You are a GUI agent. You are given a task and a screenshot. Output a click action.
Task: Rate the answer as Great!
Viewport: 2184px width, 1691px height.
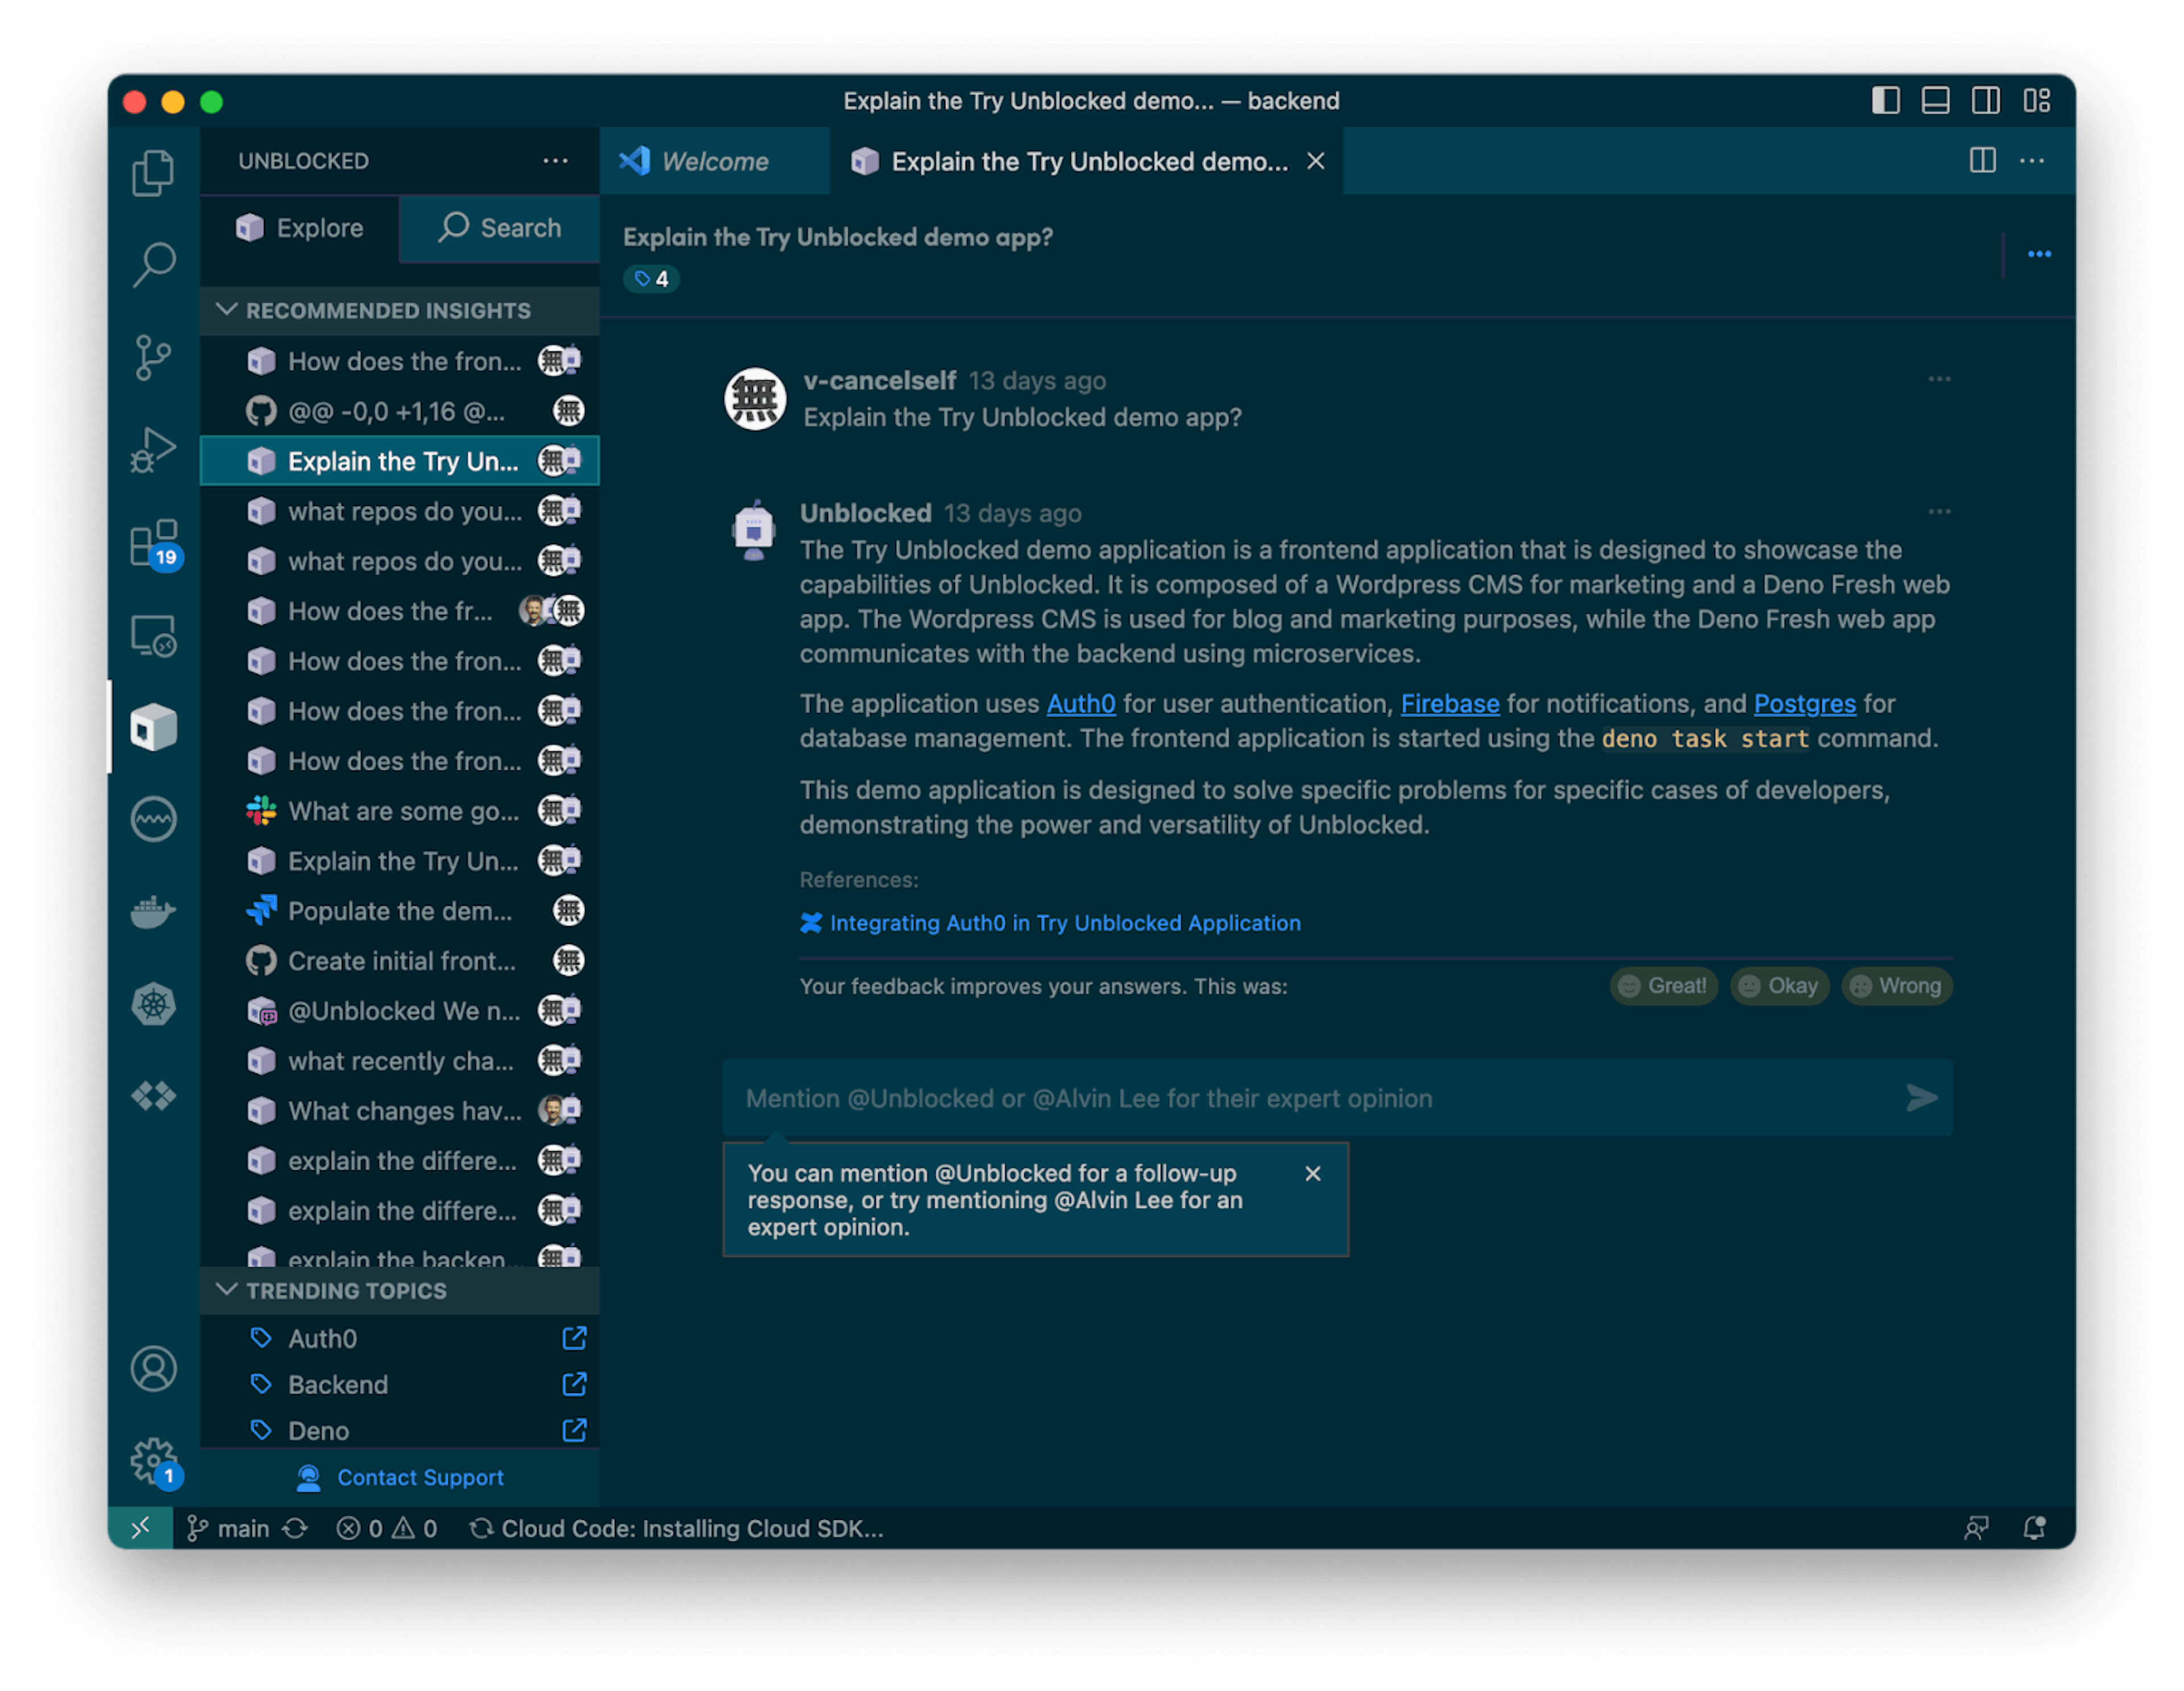(x=1663, y=985)
